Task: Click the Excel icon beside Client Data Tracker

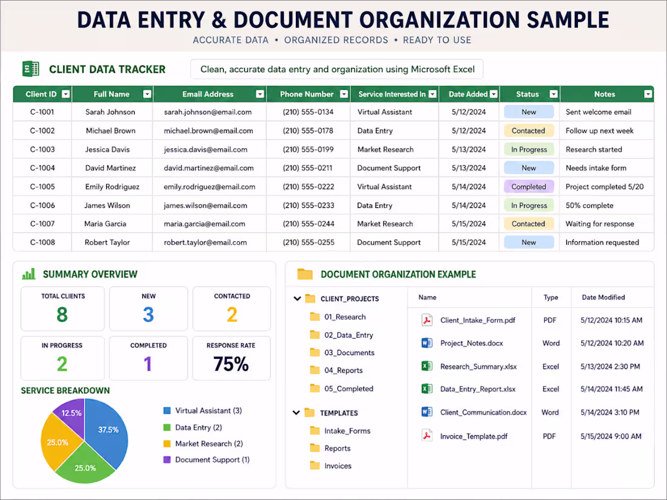Action: pyautogui.click(x=31, y=69)
